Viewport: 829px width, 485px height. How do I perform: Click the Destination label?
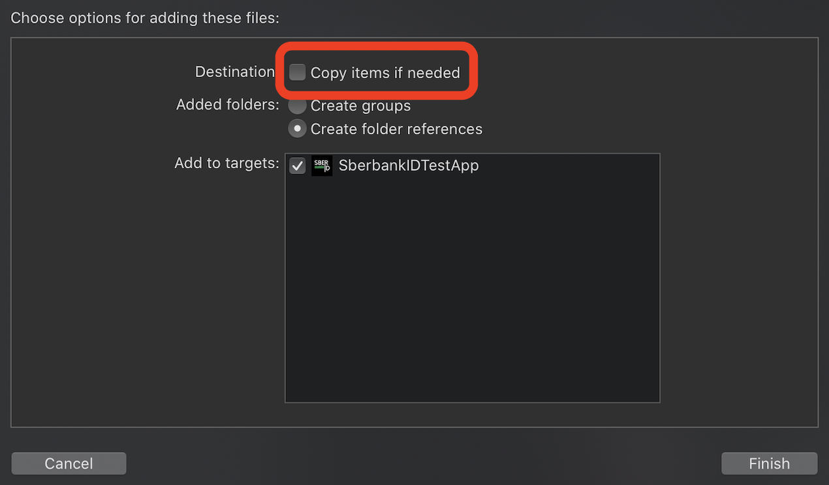pos(235,72)
